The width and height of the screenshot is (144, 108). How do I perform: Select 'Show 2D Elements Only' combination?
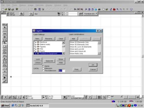click(x=79, y=42)
